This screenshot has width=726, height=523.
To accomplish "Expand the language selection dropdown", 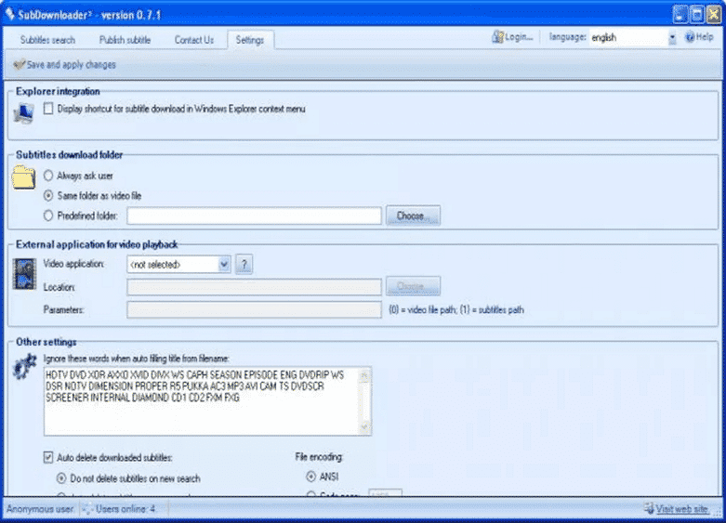I will tap(672, 38).
